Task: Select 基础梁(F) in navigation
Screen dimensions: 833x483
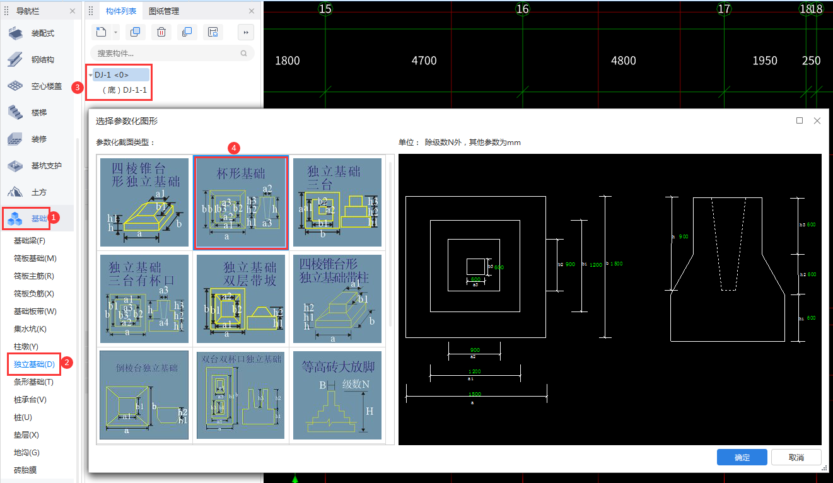Action: click(x=29, y=241)
